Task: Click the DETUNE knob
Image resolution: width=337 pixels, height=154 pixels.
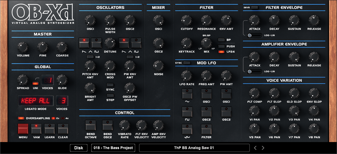Action: tap(110, 43)
